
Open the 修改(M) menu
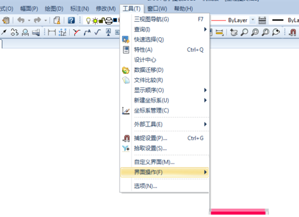[106, 9]
